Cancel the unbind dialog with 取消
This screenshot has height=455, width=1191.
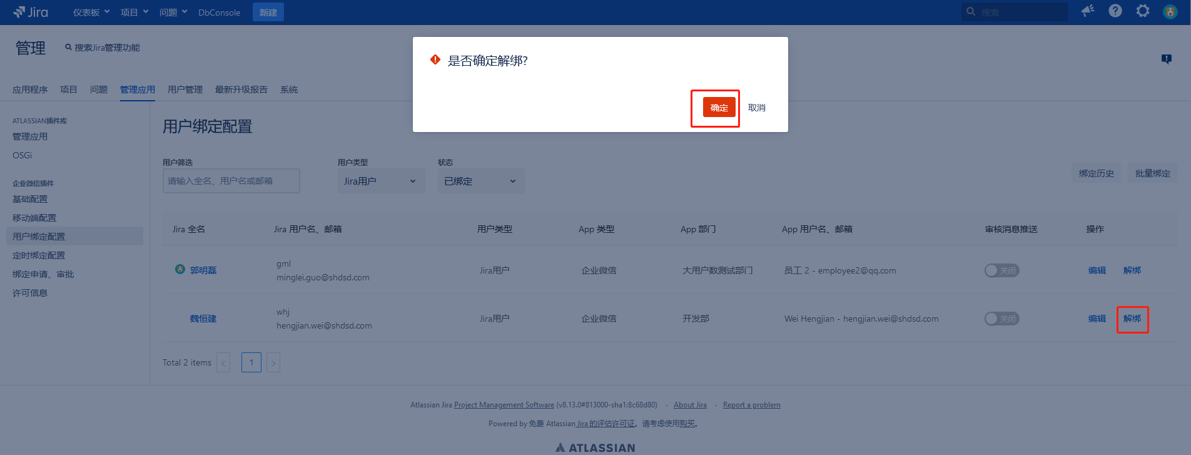click(756, 108)
